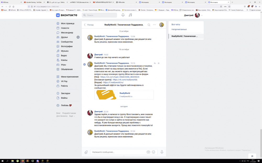Show Все чаты filter
Screen dimensions: 262x163
(176, 25)
